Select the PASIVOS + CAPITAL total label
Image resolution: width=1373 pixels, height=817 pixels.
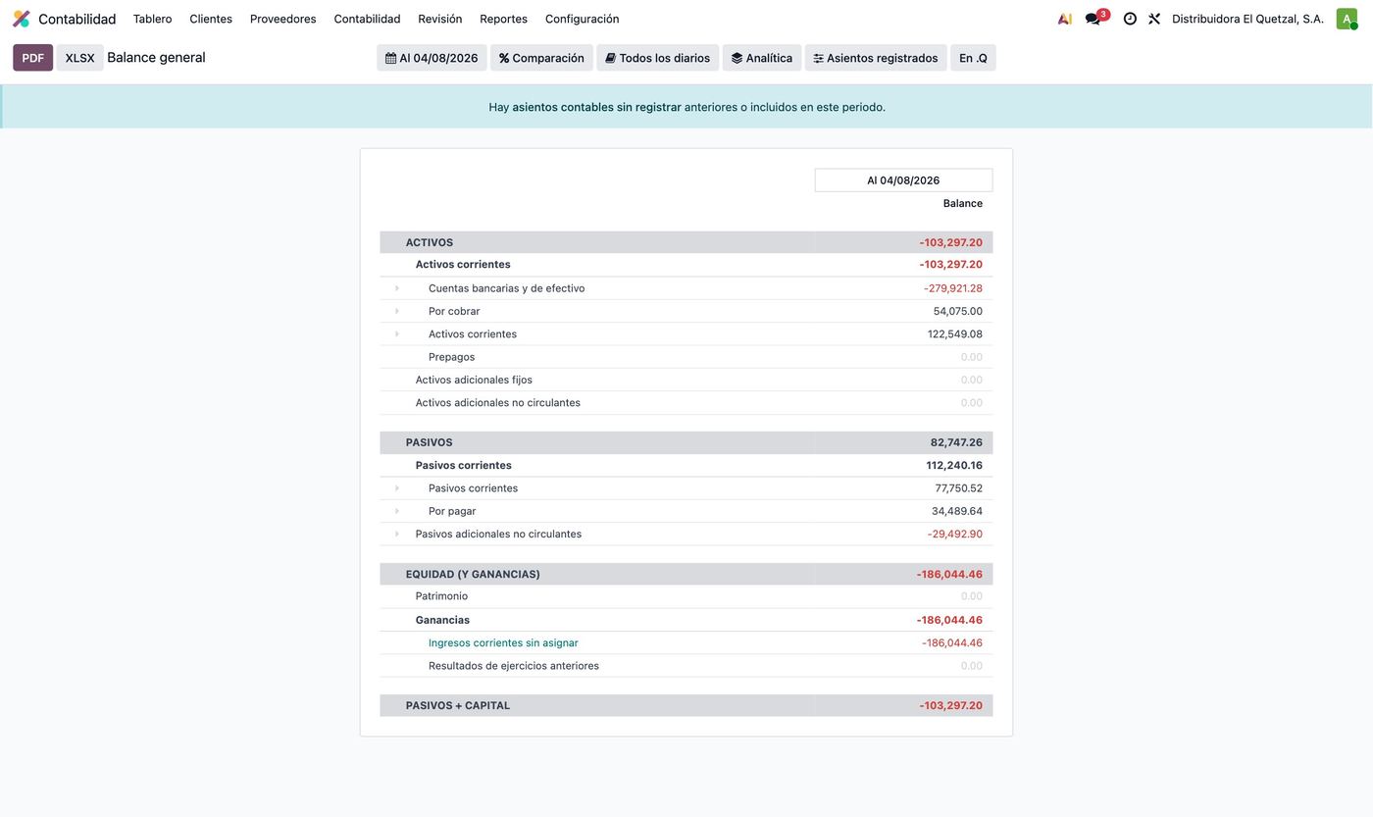tap(458, 706)
